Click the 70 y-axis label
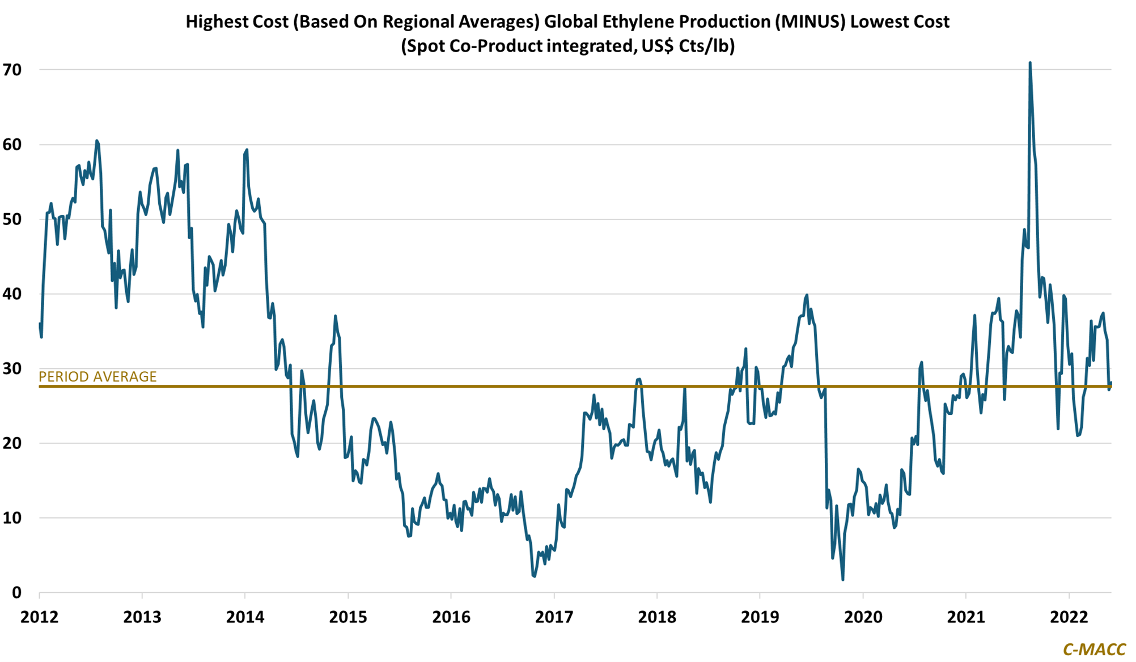 [x=12, y=70]
